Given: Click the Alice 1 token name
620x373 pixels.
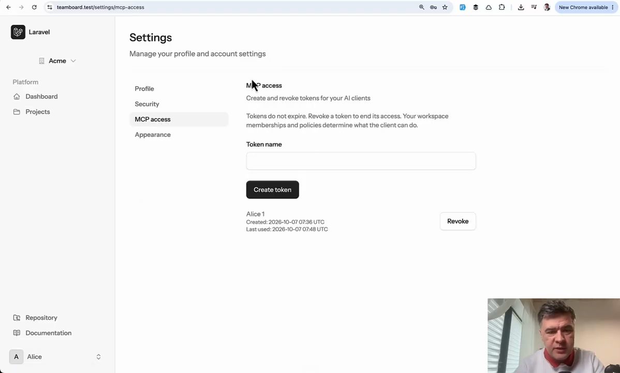Looking at the screenshot, I should point(256,214).
